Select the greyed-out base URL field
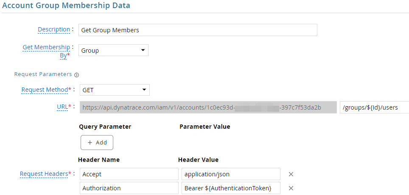 [x=208, y=107]
